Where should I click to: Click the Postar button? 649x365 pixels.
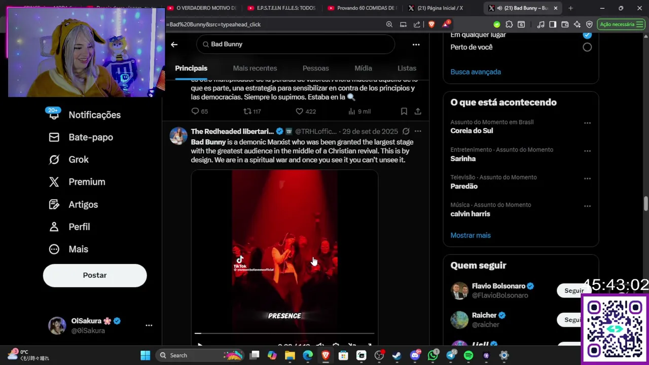[x=95, y=275]
